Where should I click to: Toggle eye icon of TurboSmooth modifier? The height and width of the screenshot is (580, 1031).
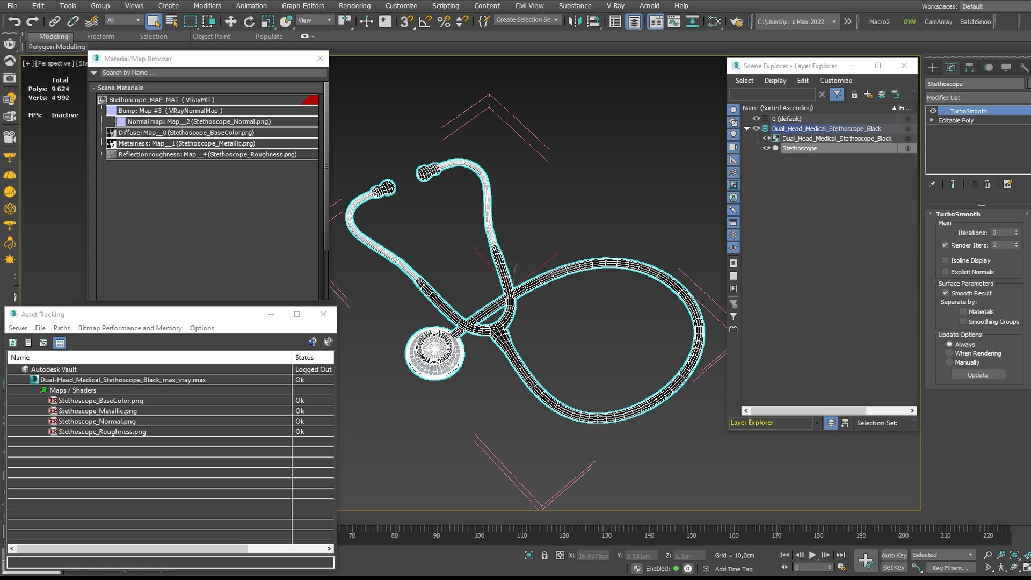click(933, 111)
